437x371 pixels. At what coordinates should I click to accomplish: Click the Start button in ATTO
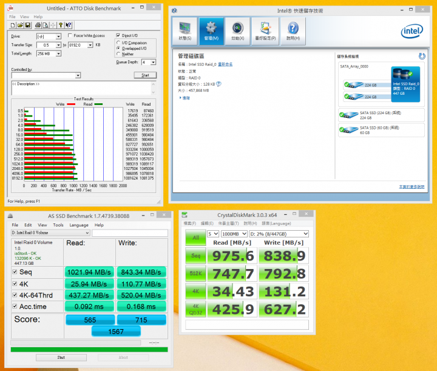click(145, 75)
